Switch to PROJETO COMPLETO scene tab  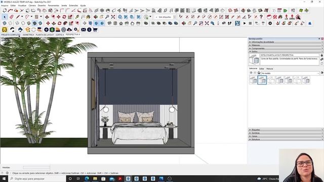point(11,35)
